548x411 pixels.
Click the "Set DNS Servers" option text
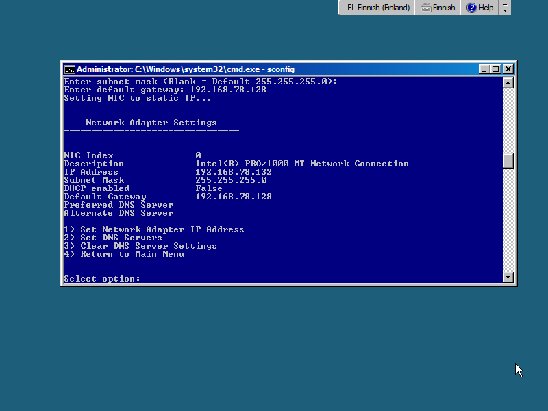pos(121,238)
